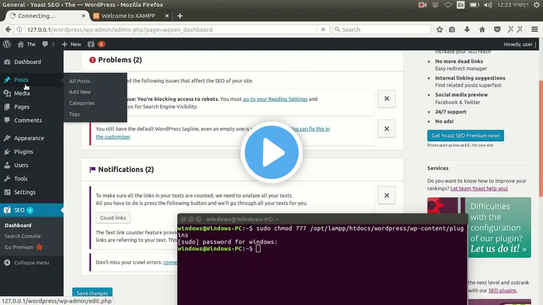This screenshot has height=305, width=543.
Task: Bookmark this page with the star
Action: [x=439, y=29]
